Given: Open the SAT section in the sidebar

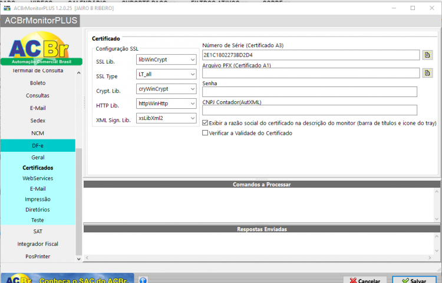Looking at the screenshot, I should 38,232.
